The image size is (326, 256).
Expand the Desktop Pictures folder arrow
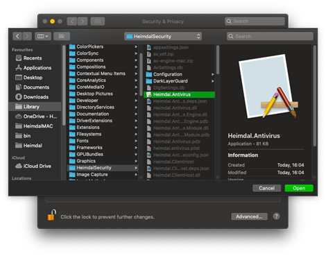coord(136,94)
